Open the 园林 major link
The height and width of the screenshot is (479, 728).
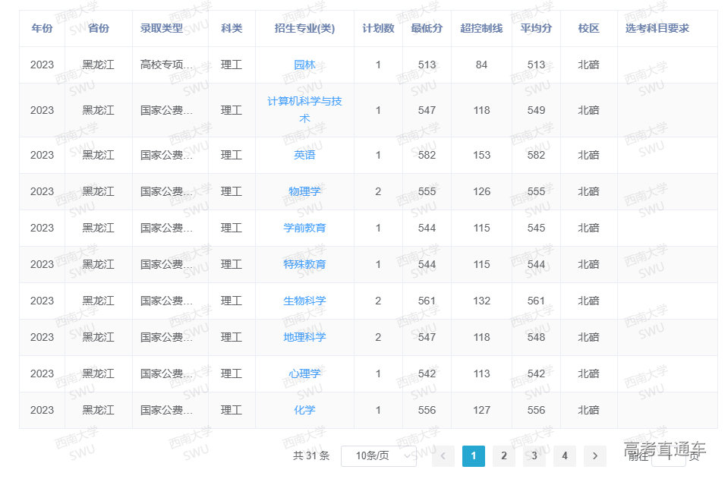click(304, 65)
